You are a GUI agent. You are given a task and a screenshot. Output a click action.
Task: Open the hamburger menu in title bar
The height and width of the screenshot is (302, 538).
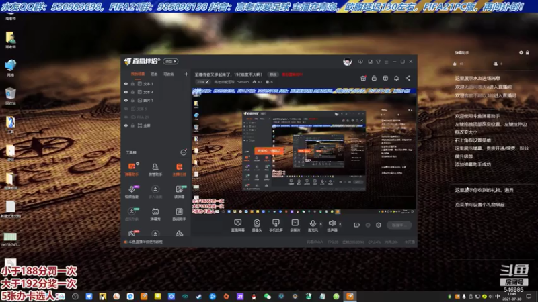(x=386, y=62)
